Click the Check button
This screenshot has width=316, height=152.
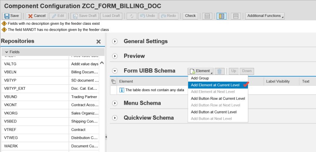pyautogui.click(x=190, y=16)
